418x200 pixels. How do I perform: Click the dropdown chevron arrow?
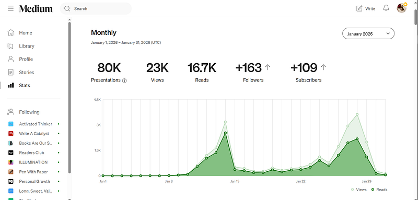(388, 33)
